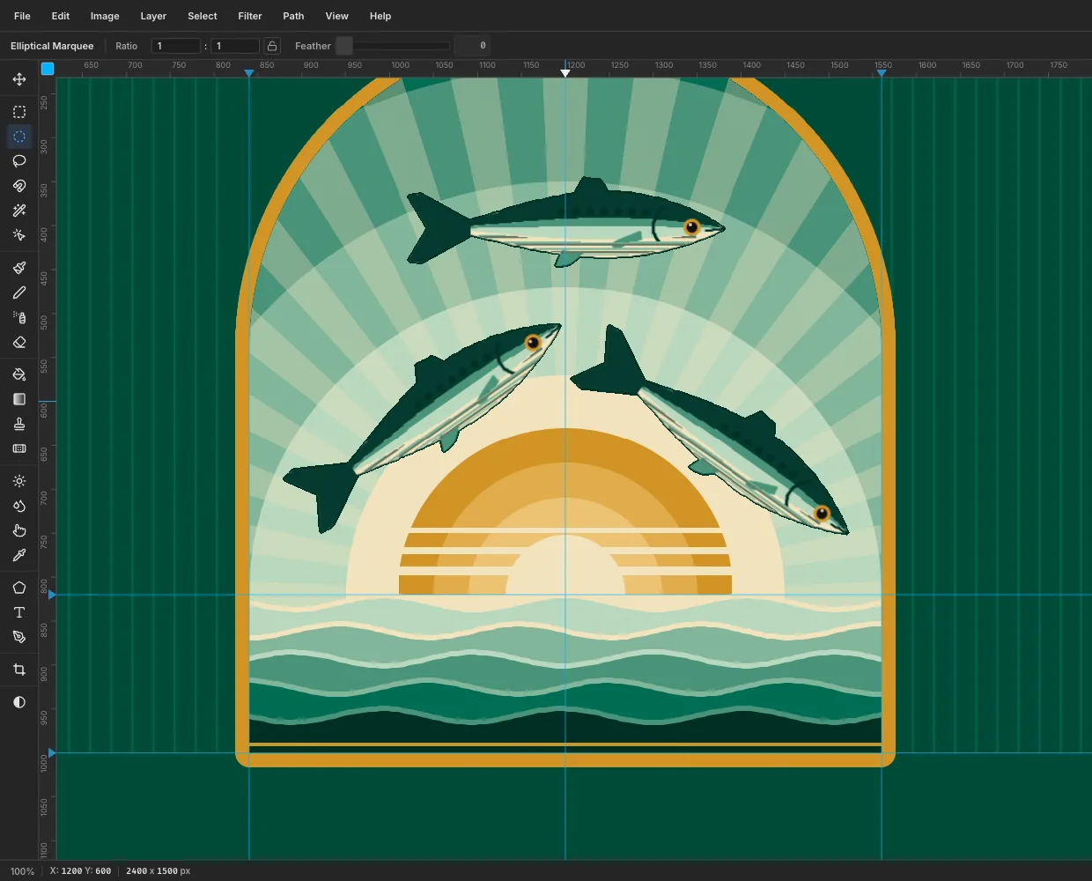Select the Quick Selection click tool

[x=19, y=235]
